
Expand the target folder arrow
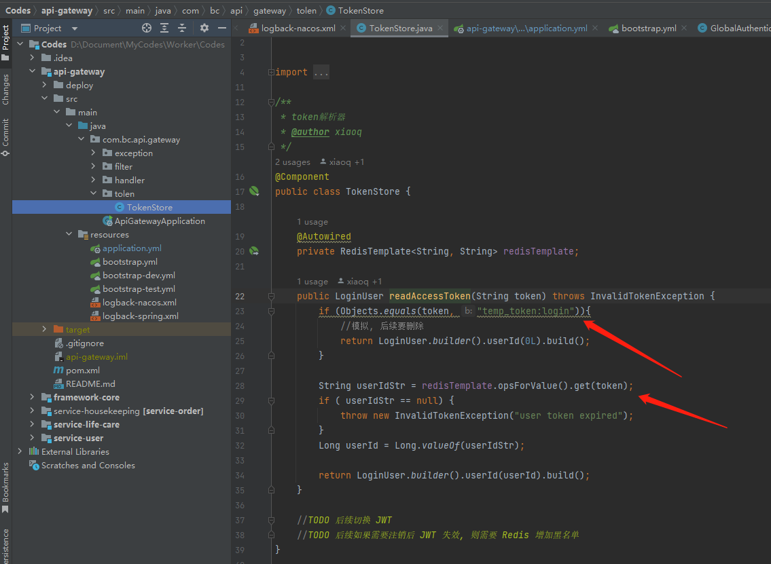pos(44,329)
